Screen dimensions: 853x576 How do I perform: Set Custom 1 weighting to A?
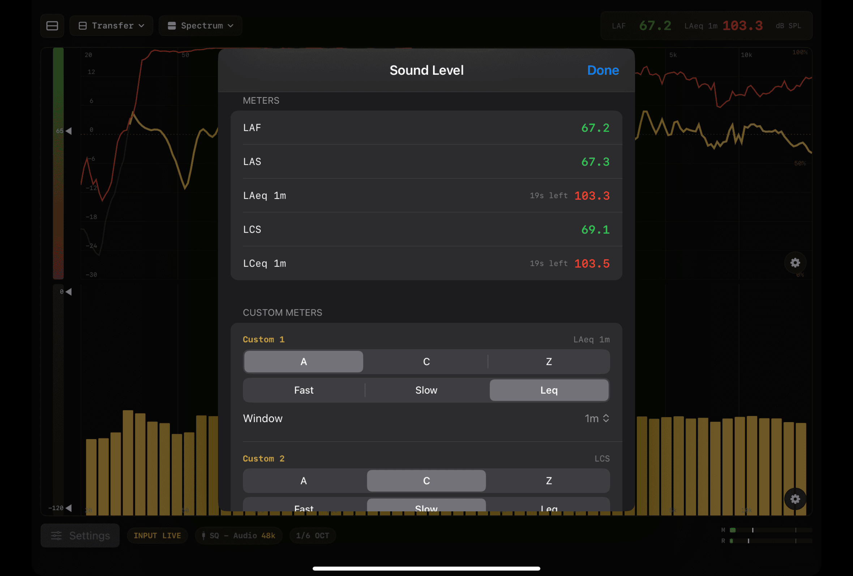(304, 361)
